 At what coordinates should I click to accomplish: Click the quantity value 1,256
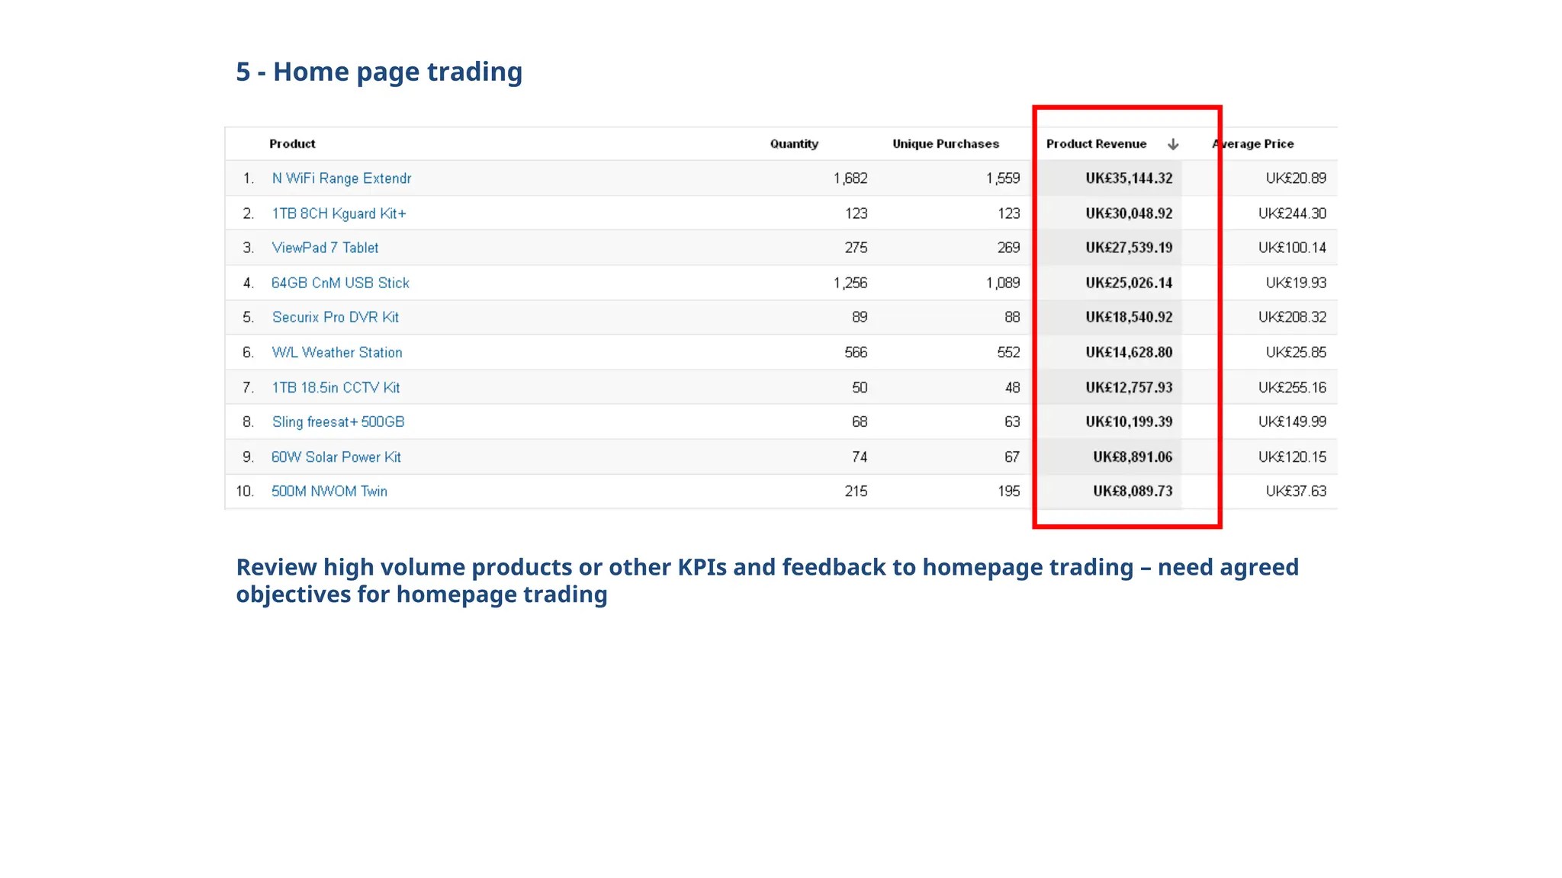[x=850, y=283]
